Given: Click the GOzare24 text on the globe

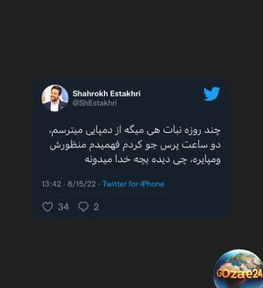Looking at the screenshot, I should (x=239, y=273).
